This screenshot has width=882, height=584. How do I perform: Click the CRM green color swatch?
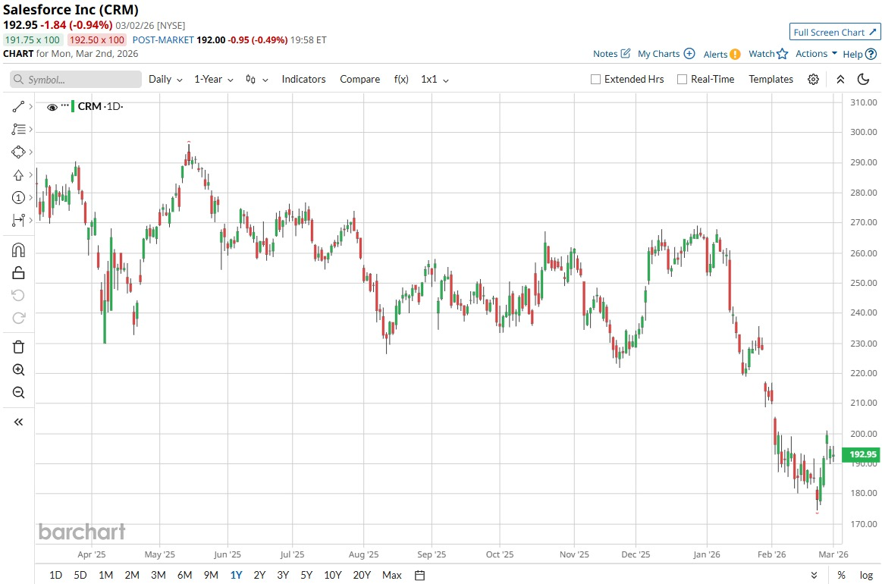point(73,106)
